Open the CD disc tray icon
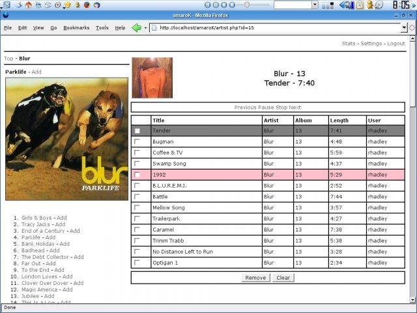417x313 pixels. tap(379, 5)
